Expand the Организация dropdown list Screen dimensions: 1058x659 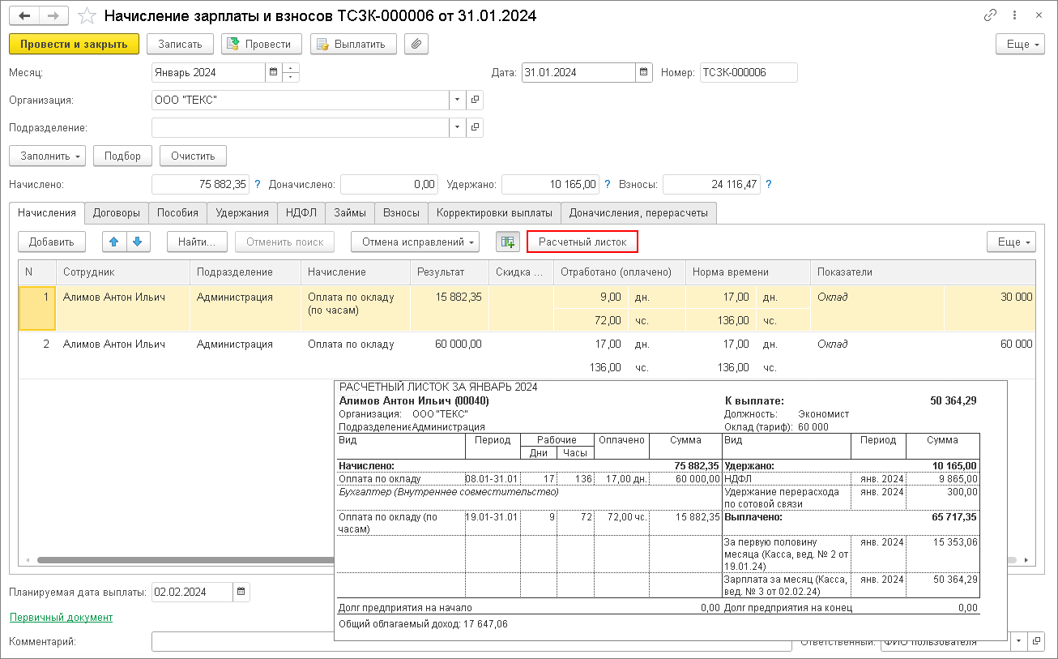point(459,100)
